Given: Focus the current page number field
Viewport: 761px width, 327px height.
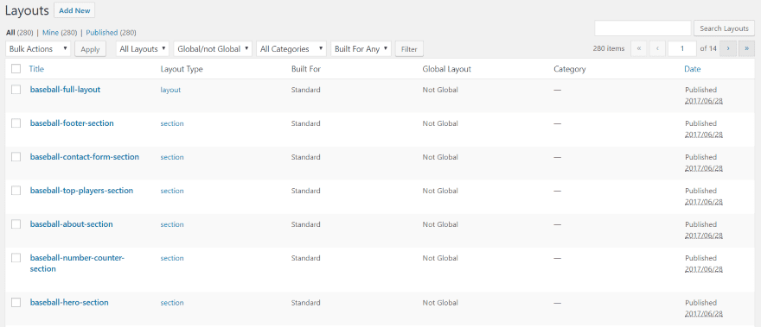Looking at the screenshot, I should click(x=682, y=48).
